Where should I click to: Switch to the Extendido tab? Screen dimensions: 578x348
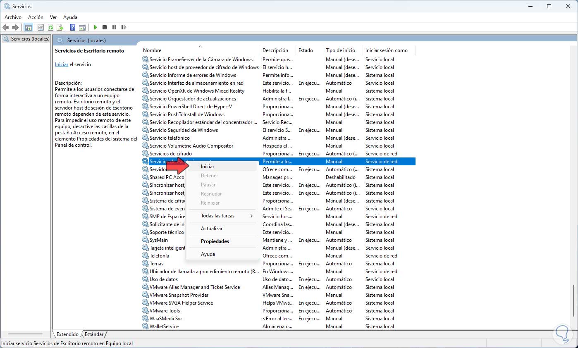[x=67, y=334]
